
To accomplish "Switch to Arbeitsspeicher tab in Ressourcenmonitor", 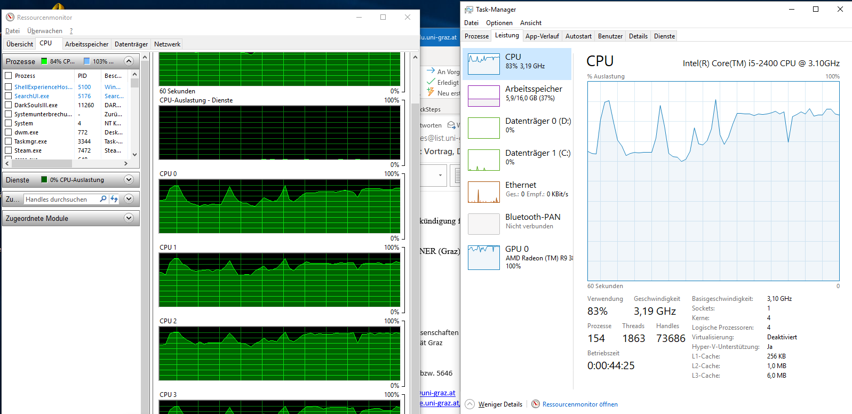I will point(86,44).
